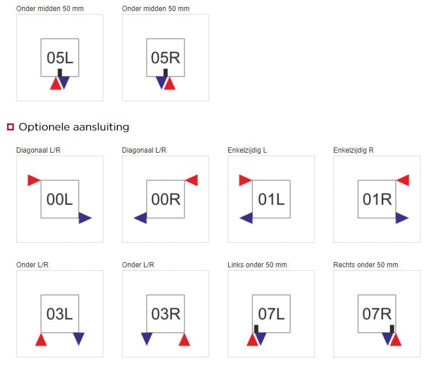The height and width of the screenshot is (372, 431).
Task: Click the red arrow on the 00L diagram
Action: (34, 180)
